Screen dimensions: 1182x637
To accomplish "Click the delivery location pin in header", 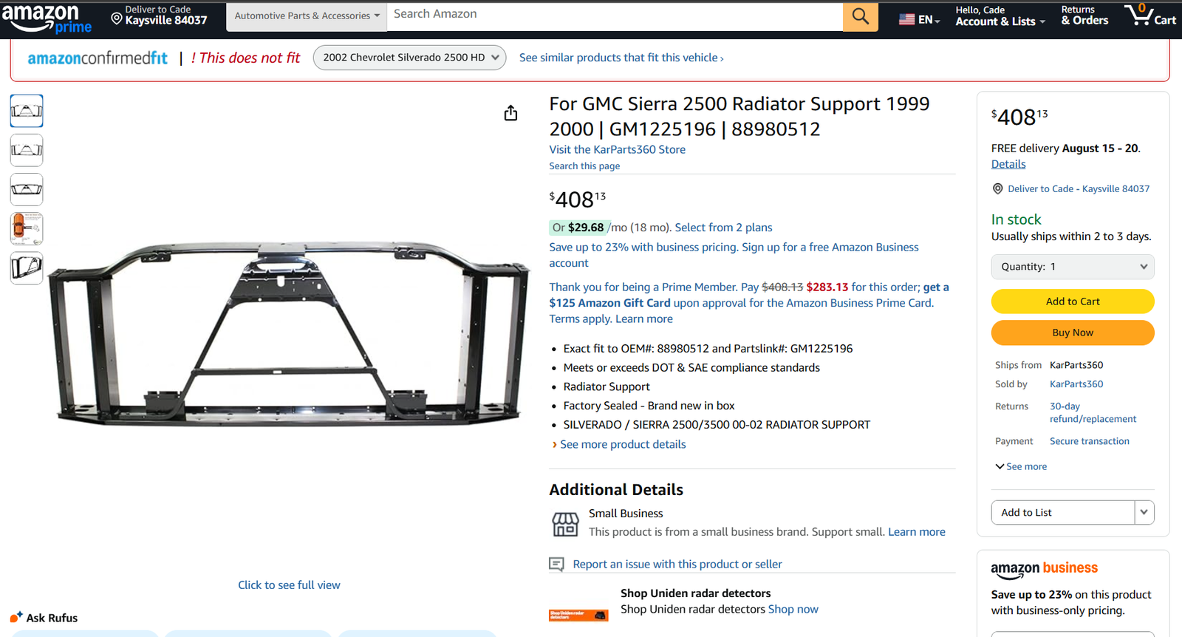I will 117,19.
